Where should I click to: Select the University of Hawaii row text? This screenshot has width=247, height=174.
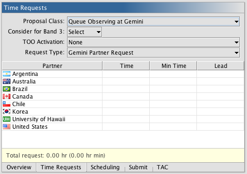tap(39, 119)
